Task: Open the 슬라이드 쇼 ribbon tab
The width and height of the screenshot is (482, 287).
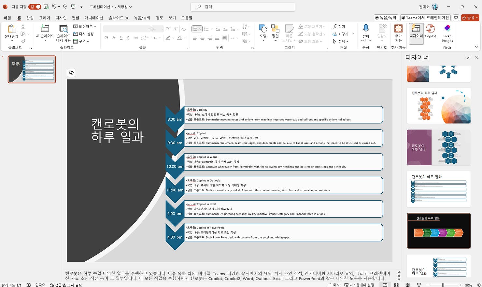Action: 119,18
